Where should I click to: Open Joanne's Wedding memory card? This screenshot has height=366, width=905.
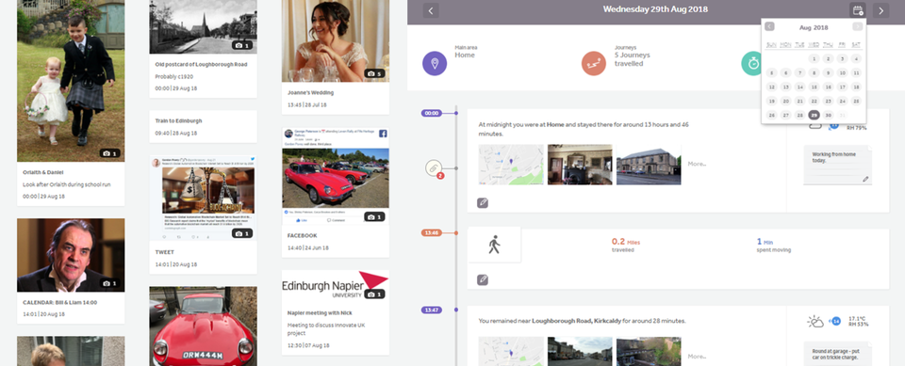point(336,57)
